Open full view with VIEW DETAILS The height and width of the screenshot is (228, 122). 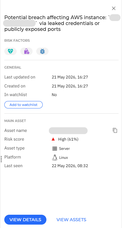tap(25, 220)
